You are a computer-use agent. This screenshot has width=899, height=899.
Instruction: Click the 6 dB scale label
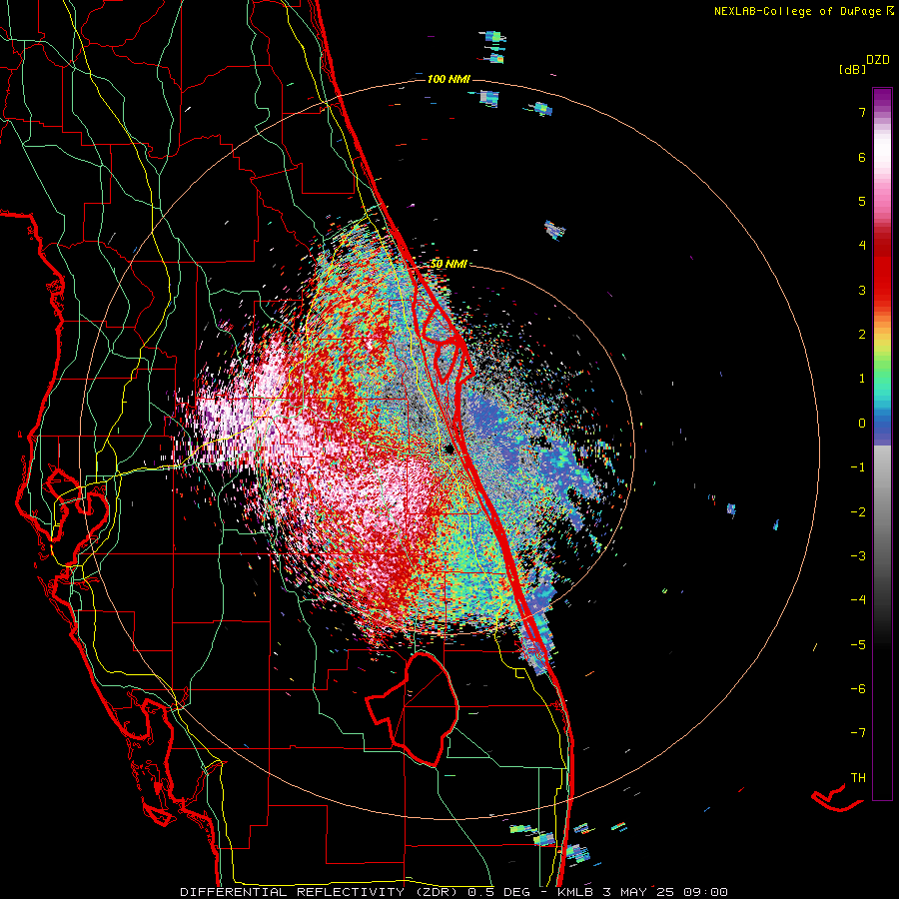[x=862, y=157]
